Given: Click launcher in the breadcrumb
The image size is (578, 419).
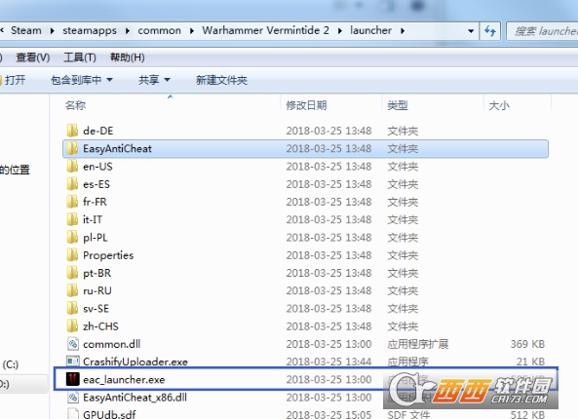Looking at the screenshot, I should [370, 30].
